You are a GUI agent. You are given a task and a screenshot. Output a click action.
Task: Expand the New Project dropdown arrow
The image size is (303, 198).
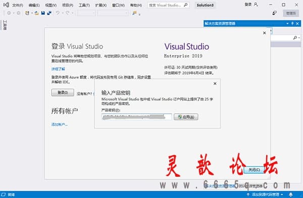(x=32, y=13)
